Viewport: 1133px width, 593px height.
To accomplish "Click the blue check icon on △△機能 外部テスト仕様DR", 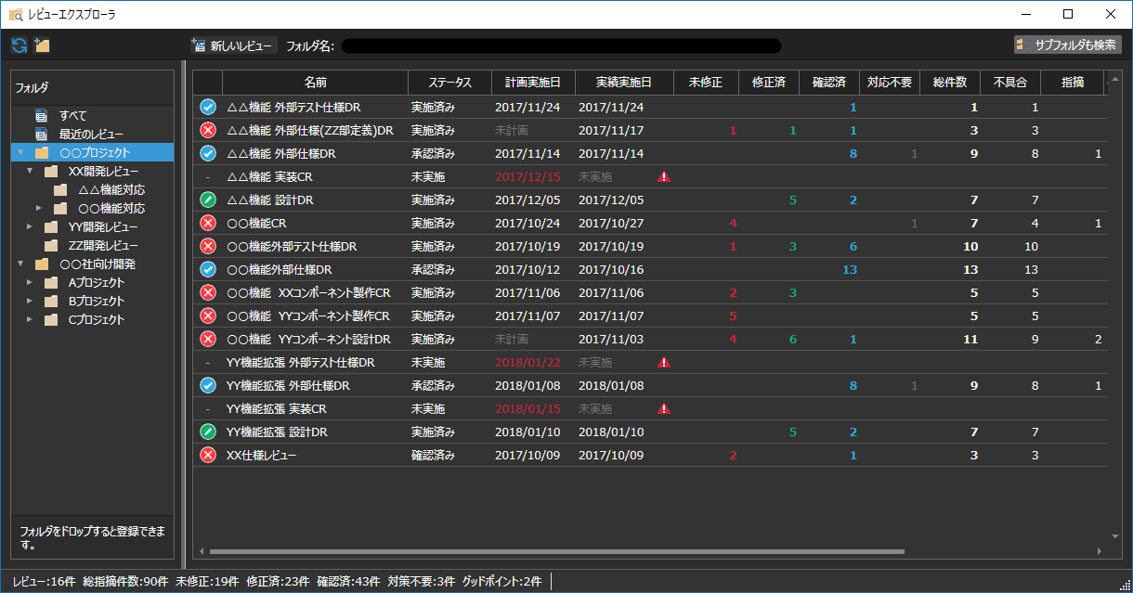I will point(206,107).
